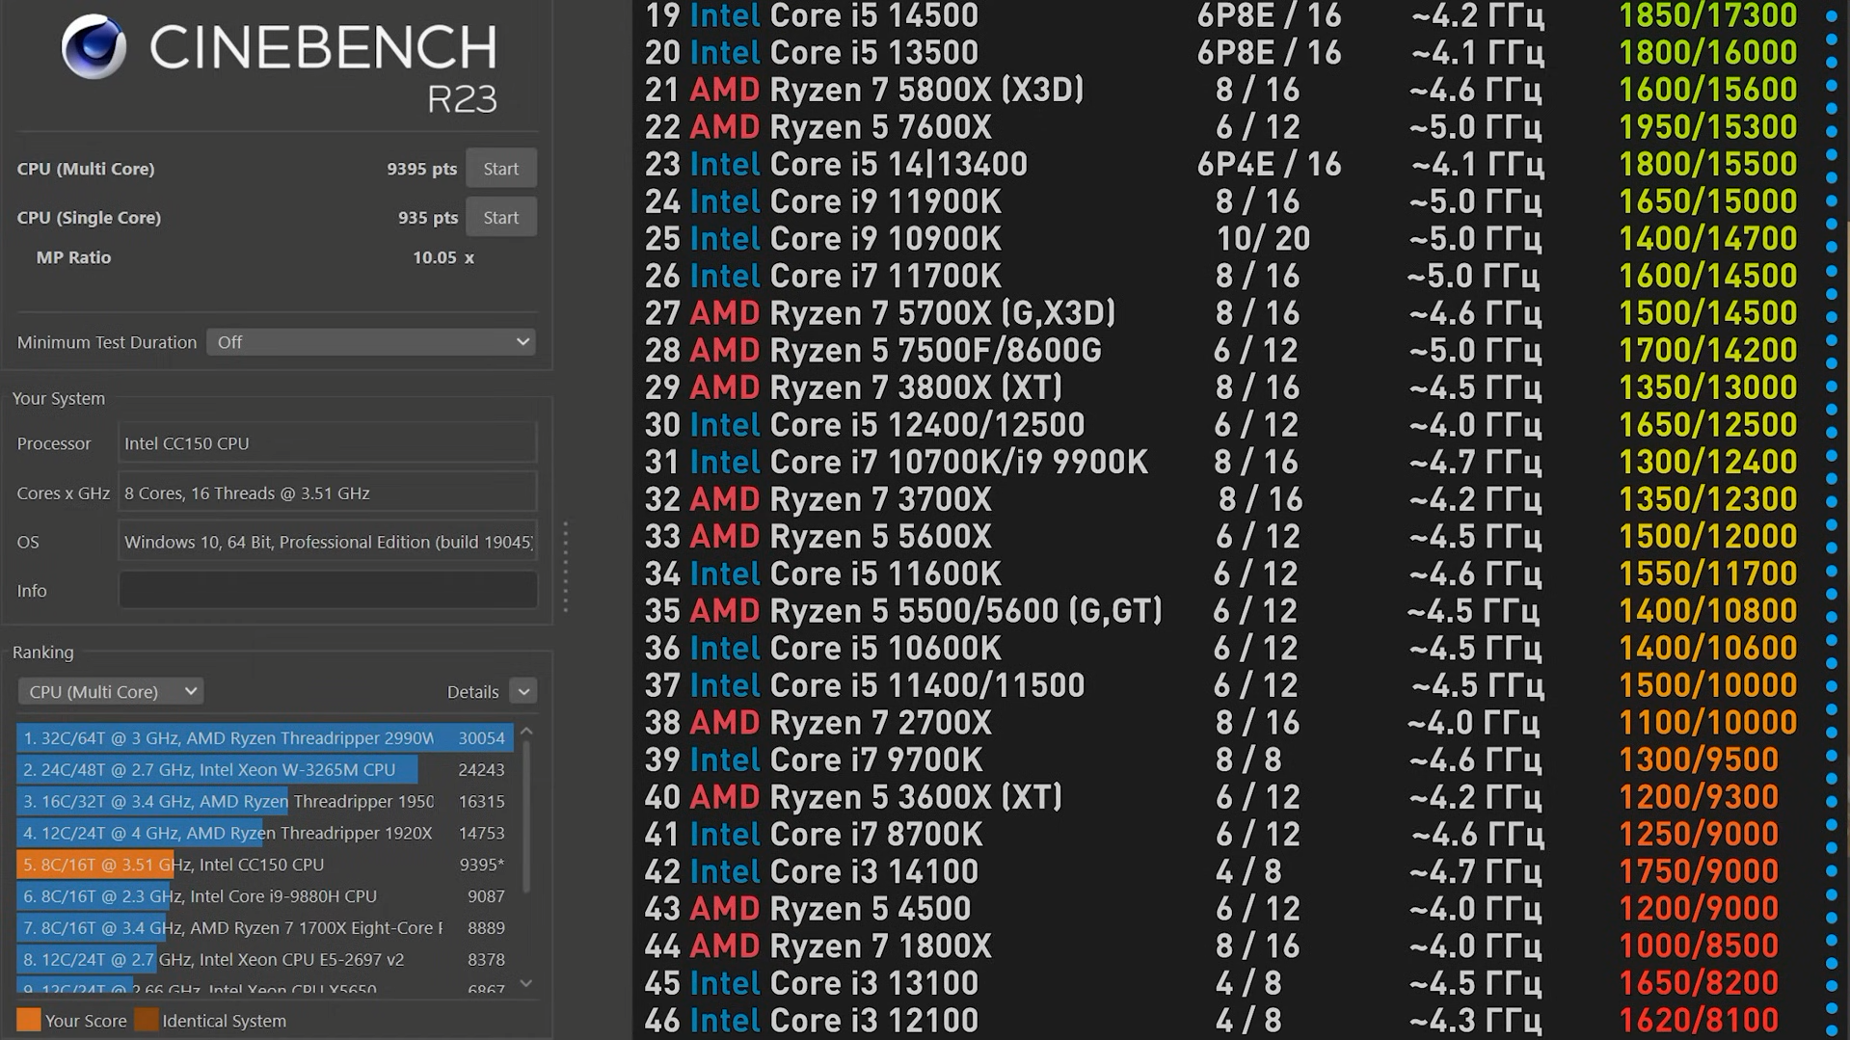Click the brown Identical System swatch
This screenshot has width=1850, height=1040.
(x=147, y=1020)
